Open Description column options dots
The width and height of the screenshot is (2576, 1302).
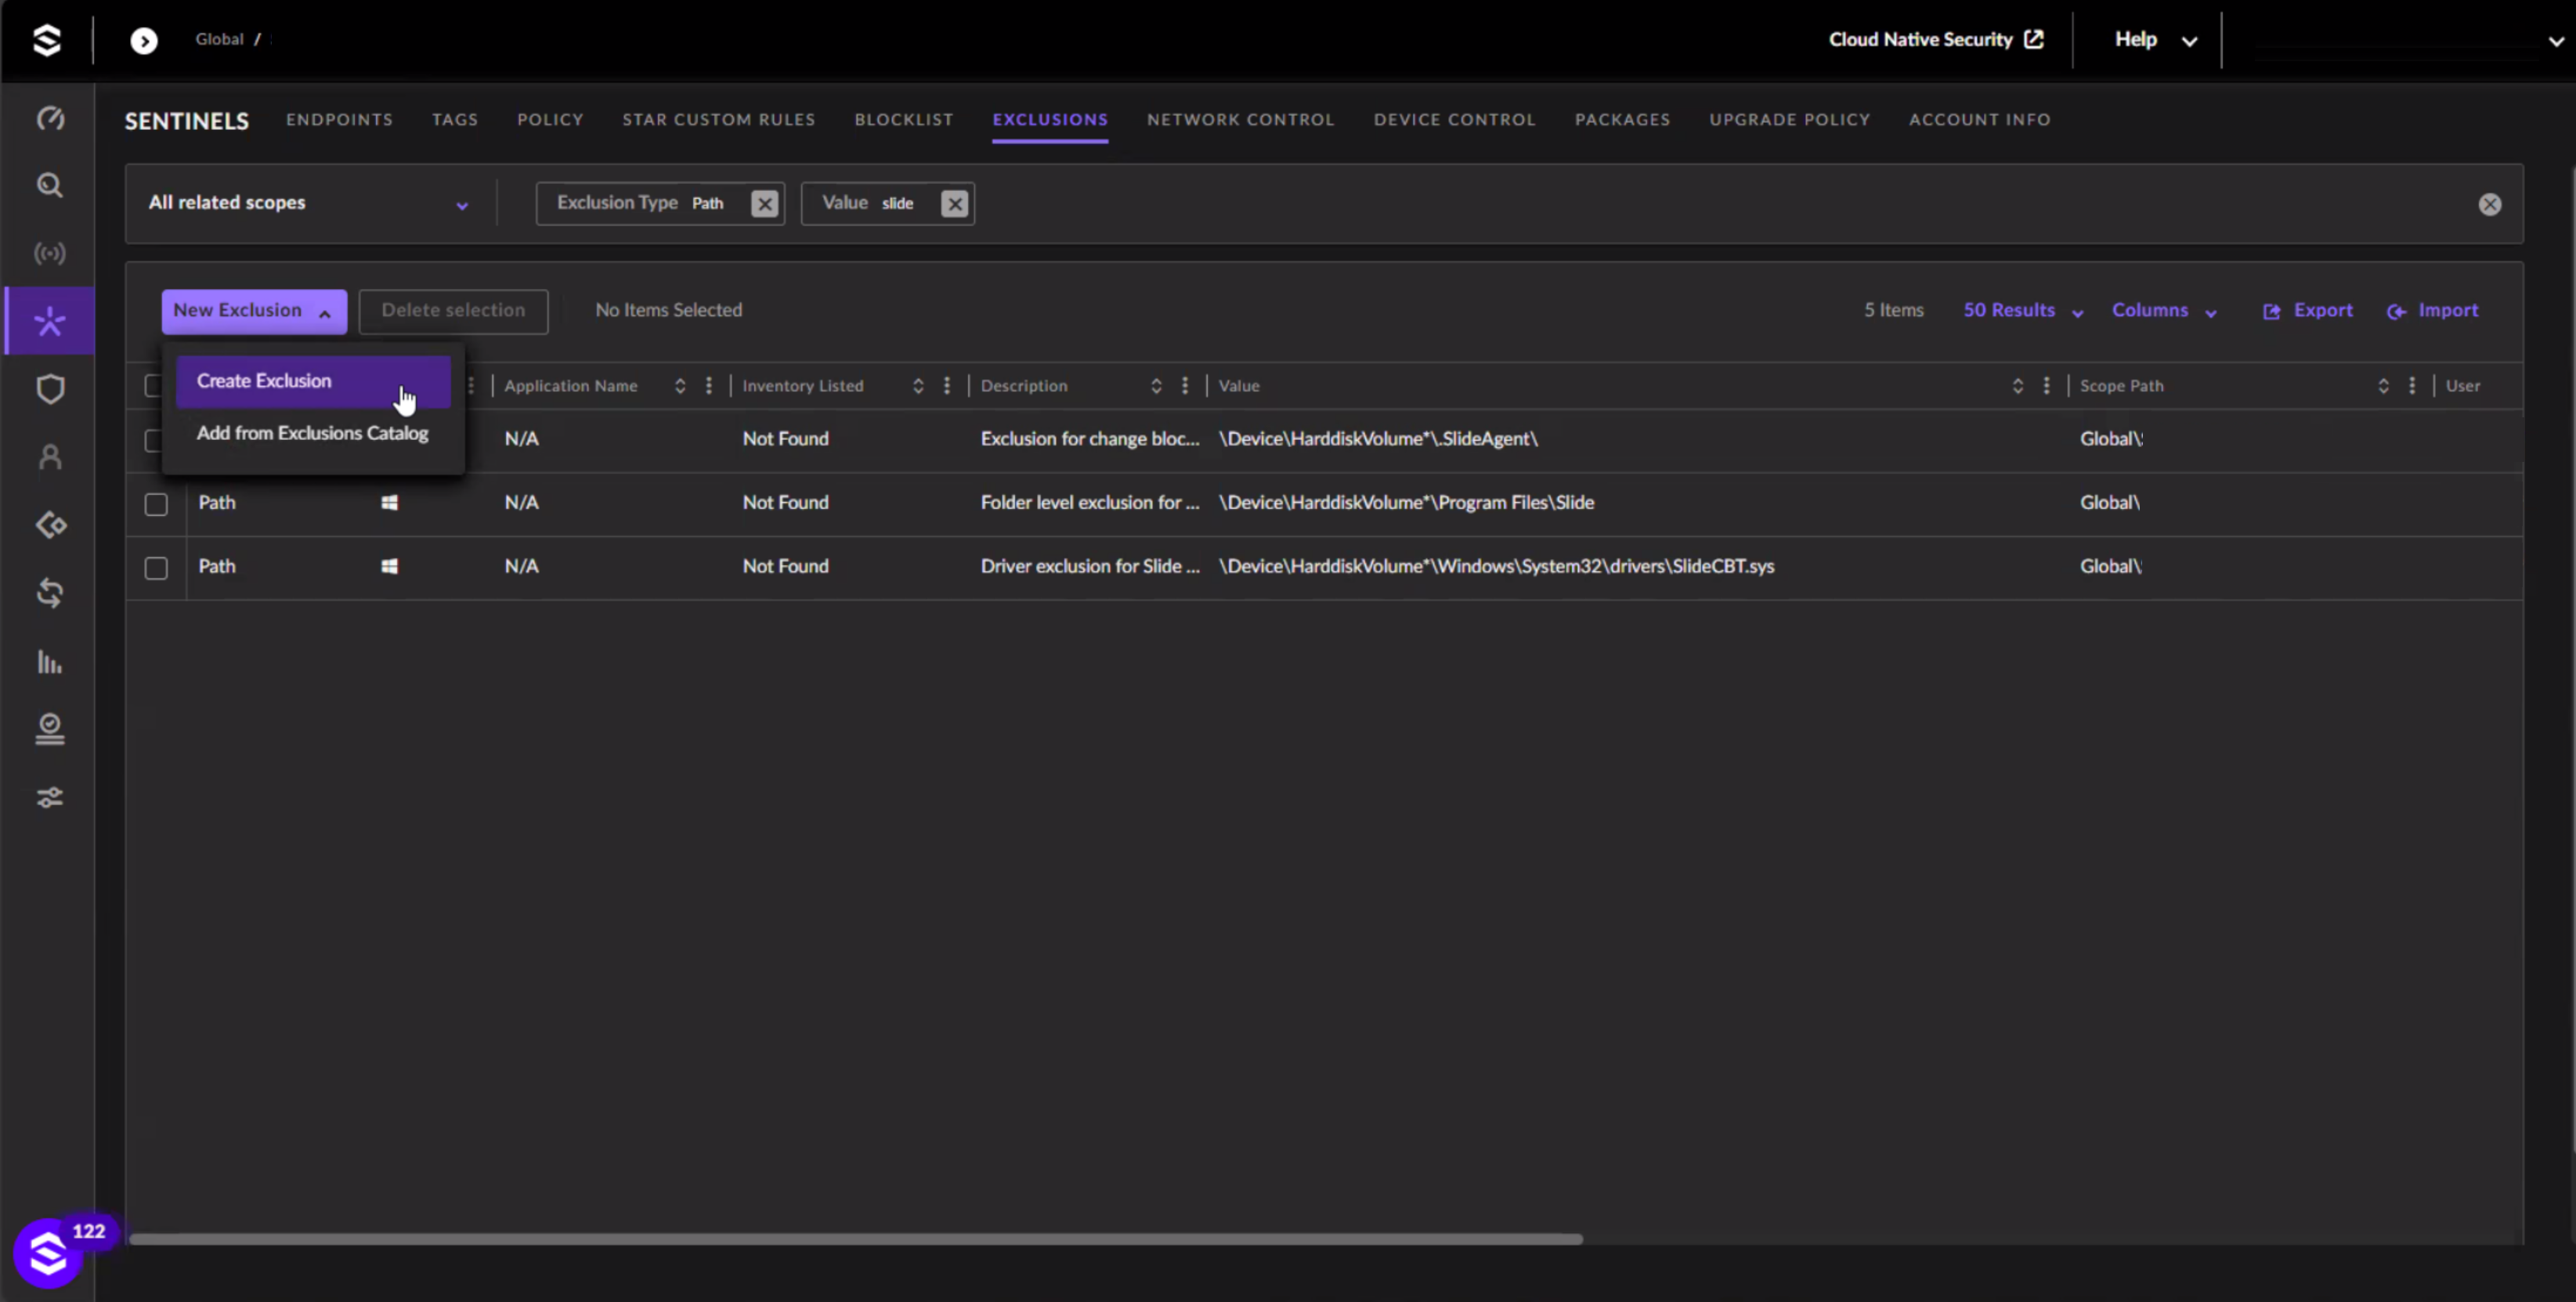click(1185, 386)
